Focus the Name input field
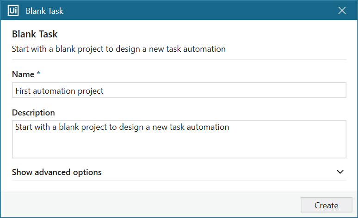358x218 pixels. point(179,91)
